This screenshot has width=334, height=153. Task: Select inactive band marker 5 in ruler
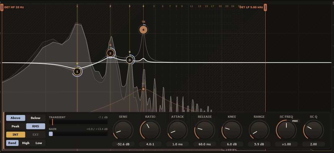154,6
